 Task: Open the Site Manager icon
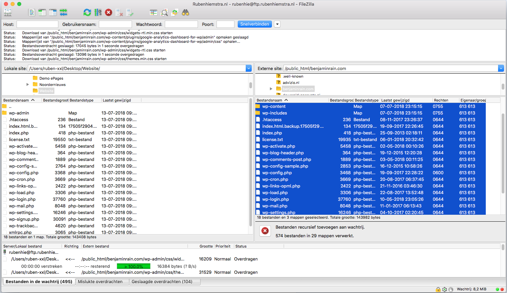pyautogui.click(x=8, y=13)
